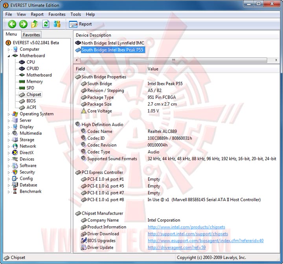Expand the Storage branch arrow

pos(9,140)
